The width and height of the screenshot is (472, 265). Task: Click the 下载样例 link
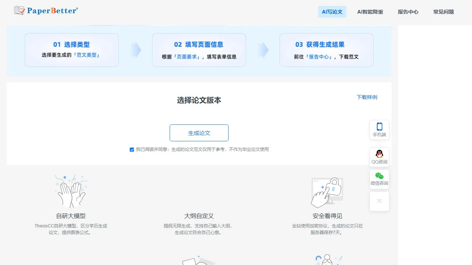click(367, 97)
